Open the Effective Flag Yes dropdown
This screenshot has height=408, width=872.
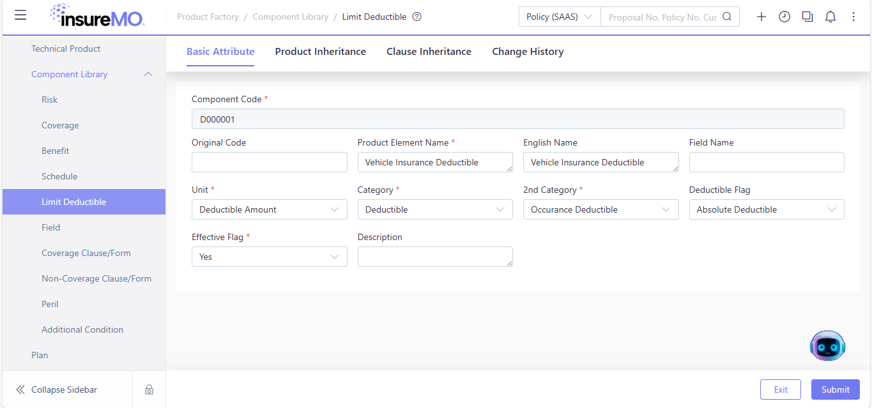(270, 257)
